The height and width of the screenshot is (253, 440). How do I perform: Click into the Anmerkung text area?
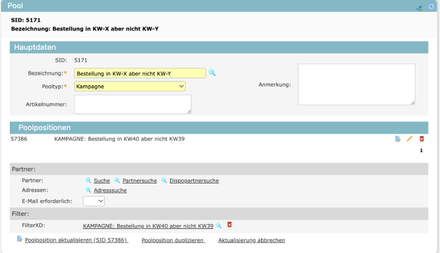[x=357, y=84]
